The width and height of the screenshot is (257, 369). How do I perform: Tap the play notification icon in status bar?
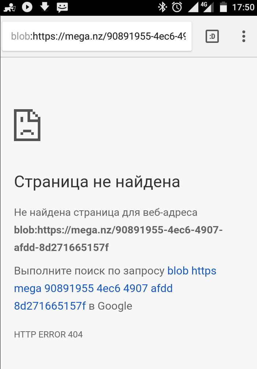27,7
